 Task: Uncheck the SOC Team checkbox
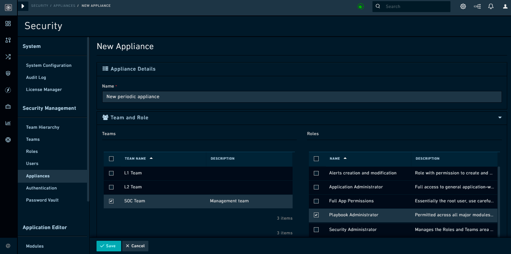pyautogui.click(x=111, y=201)
